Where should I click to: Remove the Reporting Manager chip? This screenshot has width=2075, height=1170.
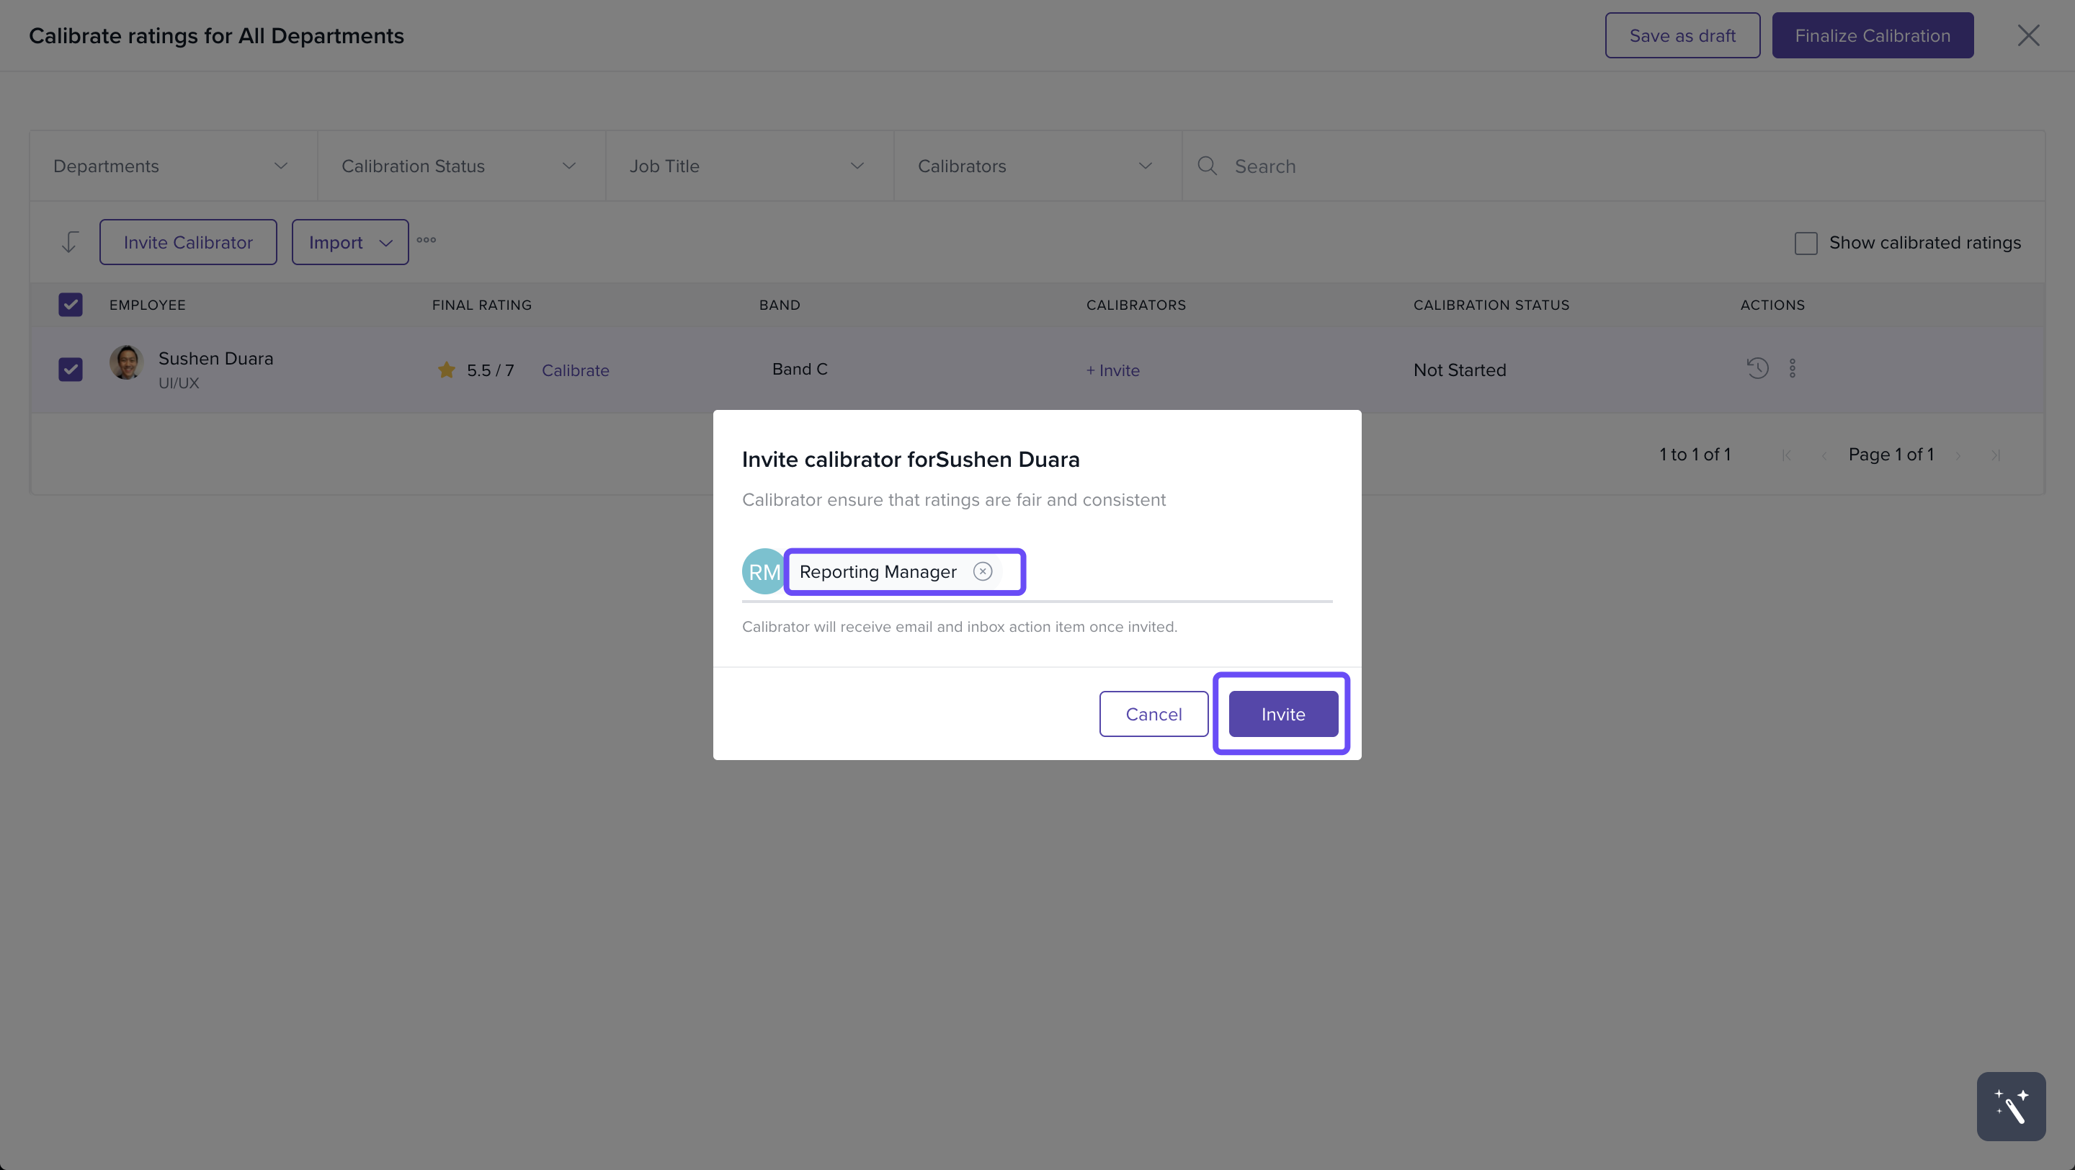pos(982,572)
